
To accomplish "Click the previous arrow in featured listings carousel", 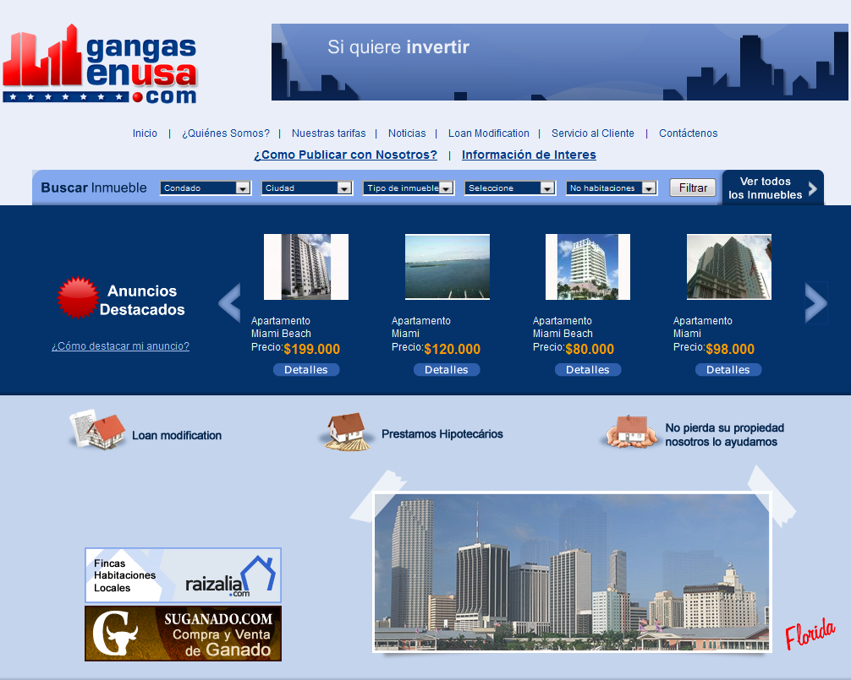I will 229,303.
